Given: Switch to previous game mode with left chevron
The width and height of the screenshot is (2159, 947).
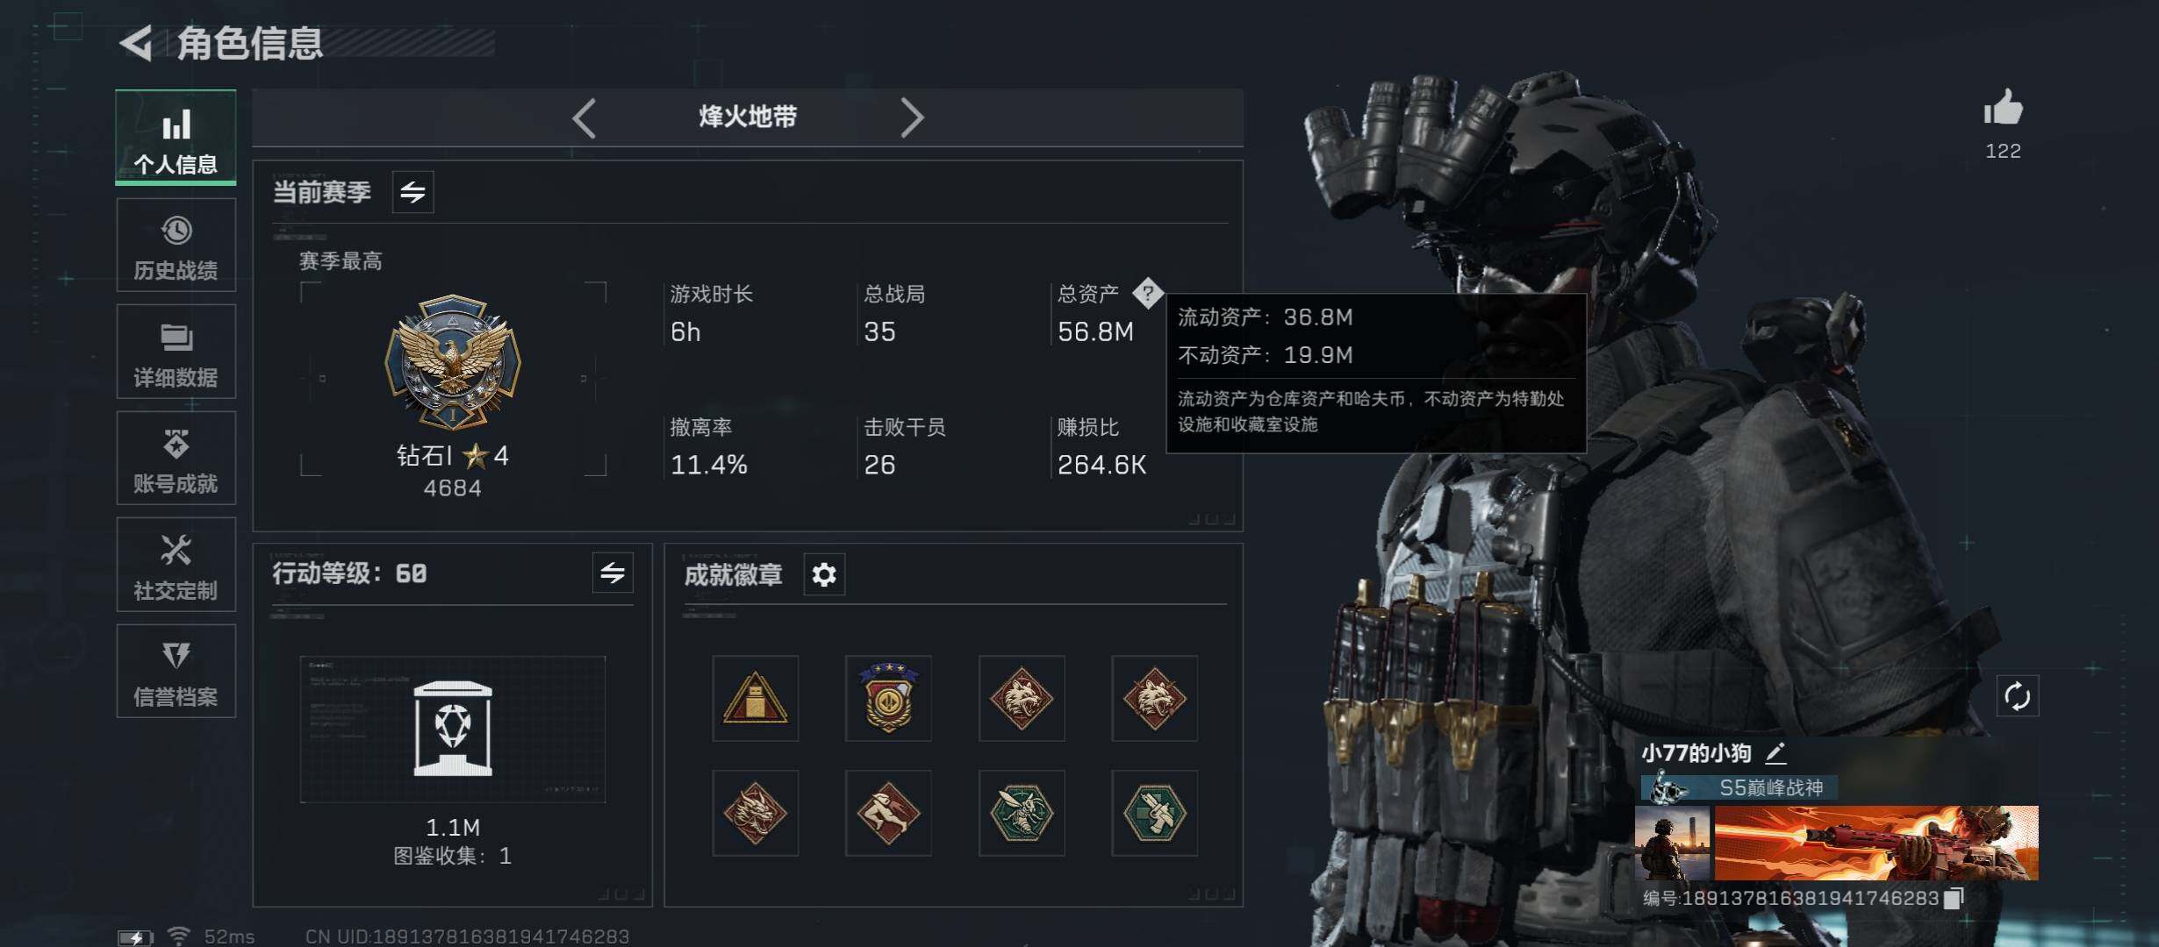Looking at the screenshot, I should point(584,117).
